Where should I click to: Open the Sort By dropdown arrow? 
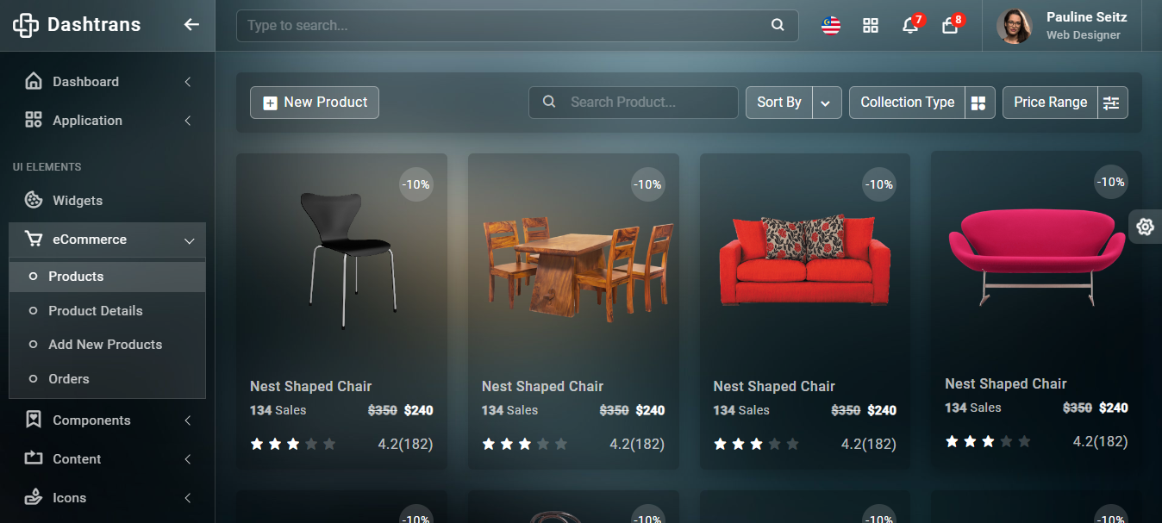tap(826, 103)
